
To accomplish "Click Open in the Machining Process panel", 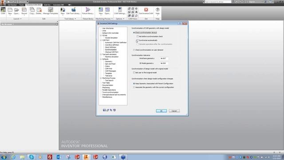I will pos(107,11).
